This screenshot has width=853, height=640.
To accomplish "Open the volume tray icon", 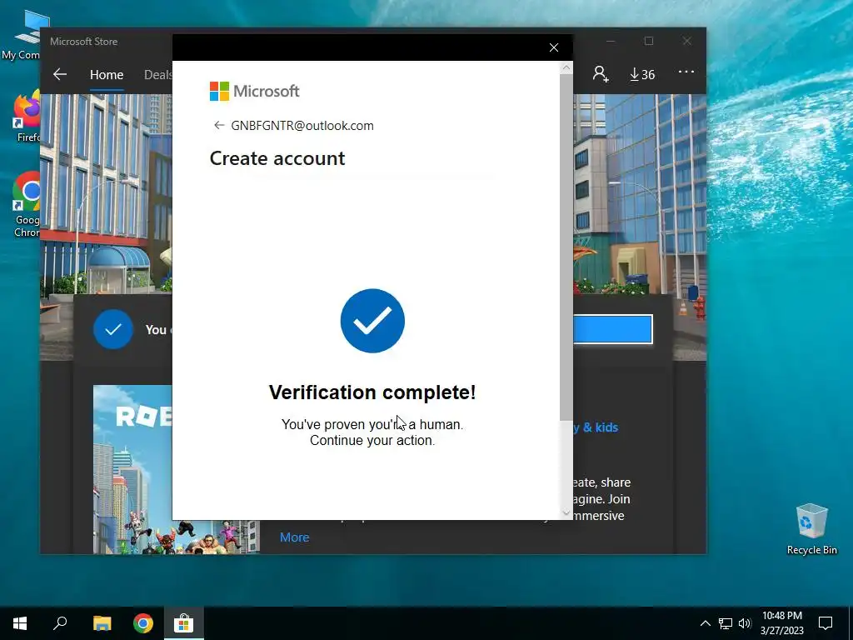I will 745,623.
